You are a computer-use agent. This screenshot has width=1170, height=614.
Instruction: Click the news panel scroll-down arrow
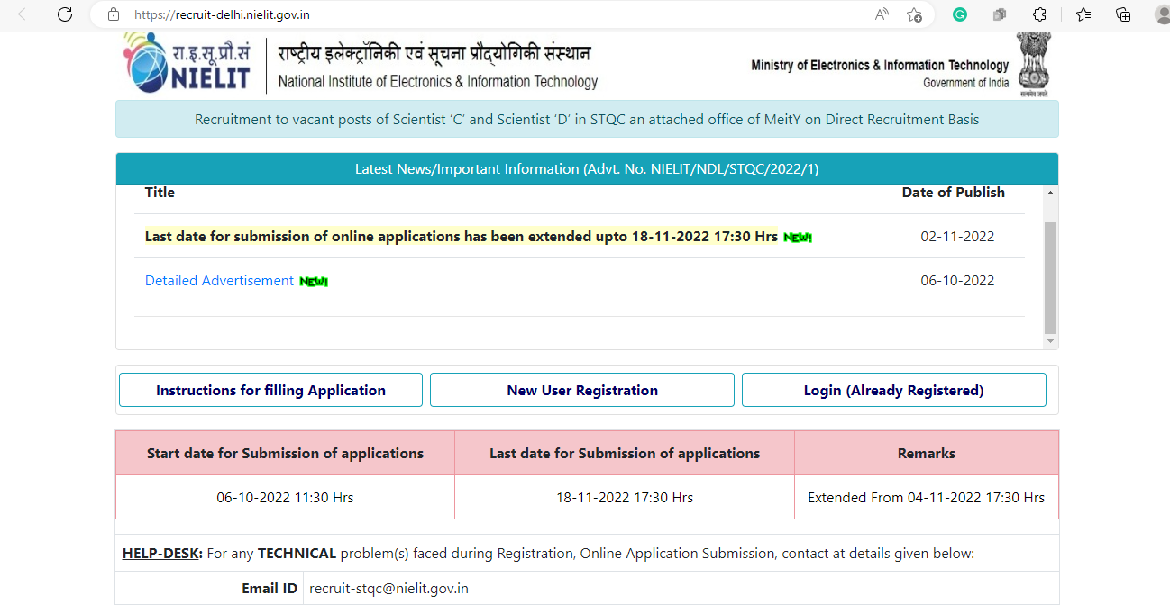coord(1050,342)
